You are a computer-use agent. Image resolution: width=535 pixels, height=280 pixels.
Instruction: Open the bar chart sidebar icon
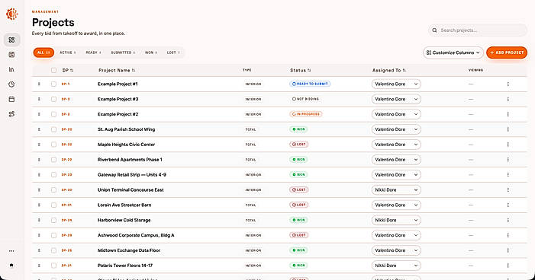coord(11,69)
